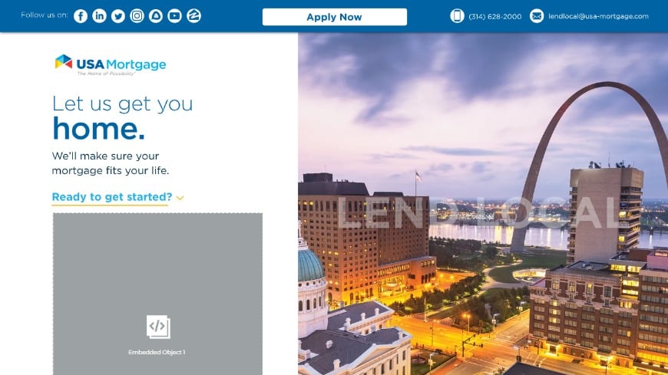Click the lendlocal@usa-mortgage.com email link
Screen dimensions: 668x375
tap(598, 16)
